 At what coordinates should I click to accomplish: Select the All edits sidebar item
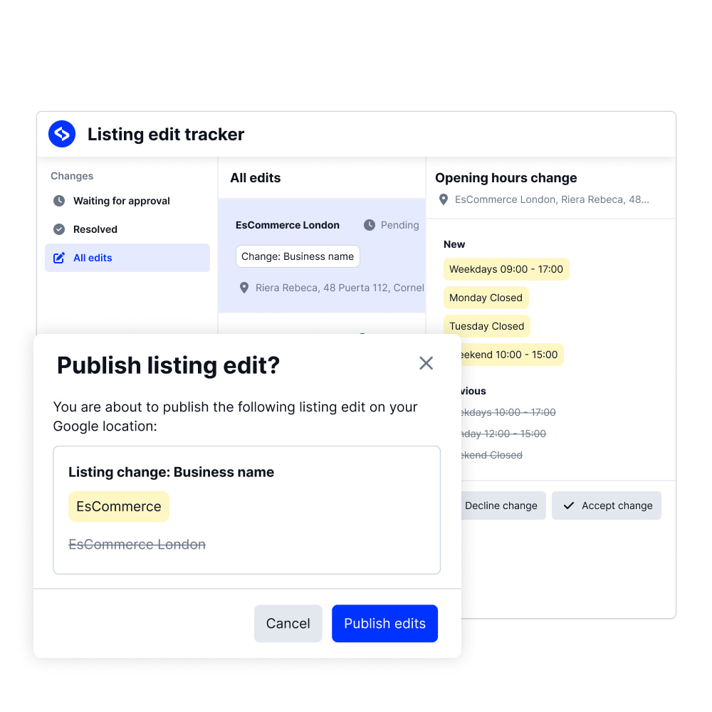127,258
